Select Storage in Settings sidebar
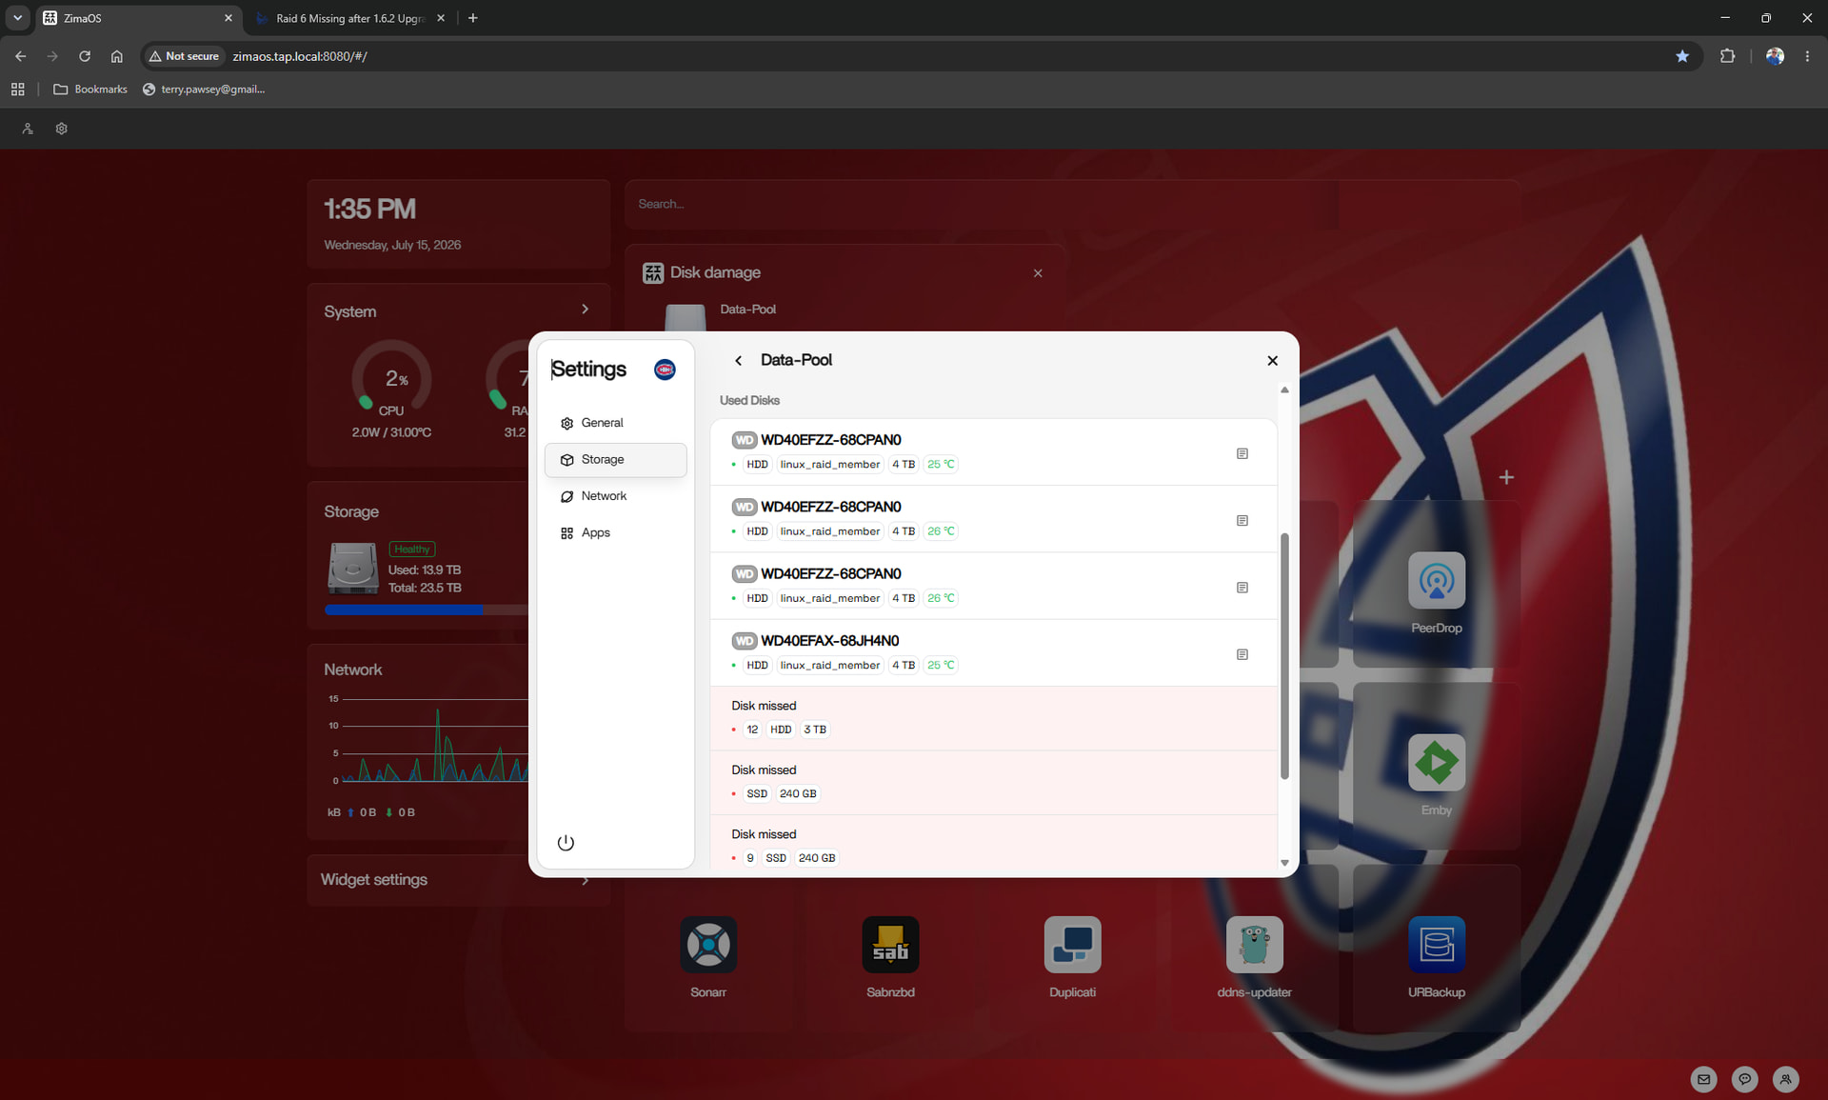The width and height of the screenshot is (1828, 1100). 615,460
